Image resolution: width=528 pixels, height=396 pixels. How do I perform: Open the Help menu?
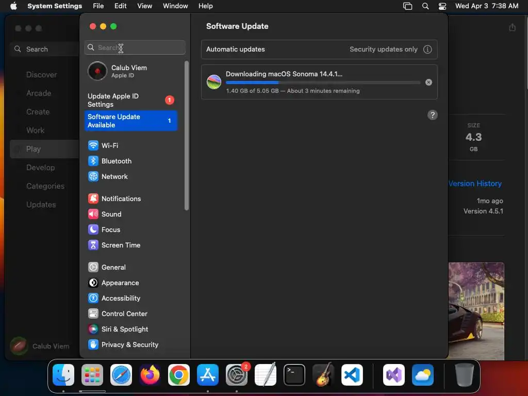coord(205,6)
